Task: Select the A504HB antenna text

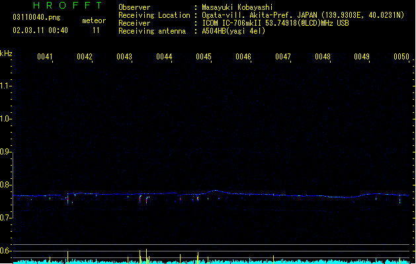Action: coord(233,31)
